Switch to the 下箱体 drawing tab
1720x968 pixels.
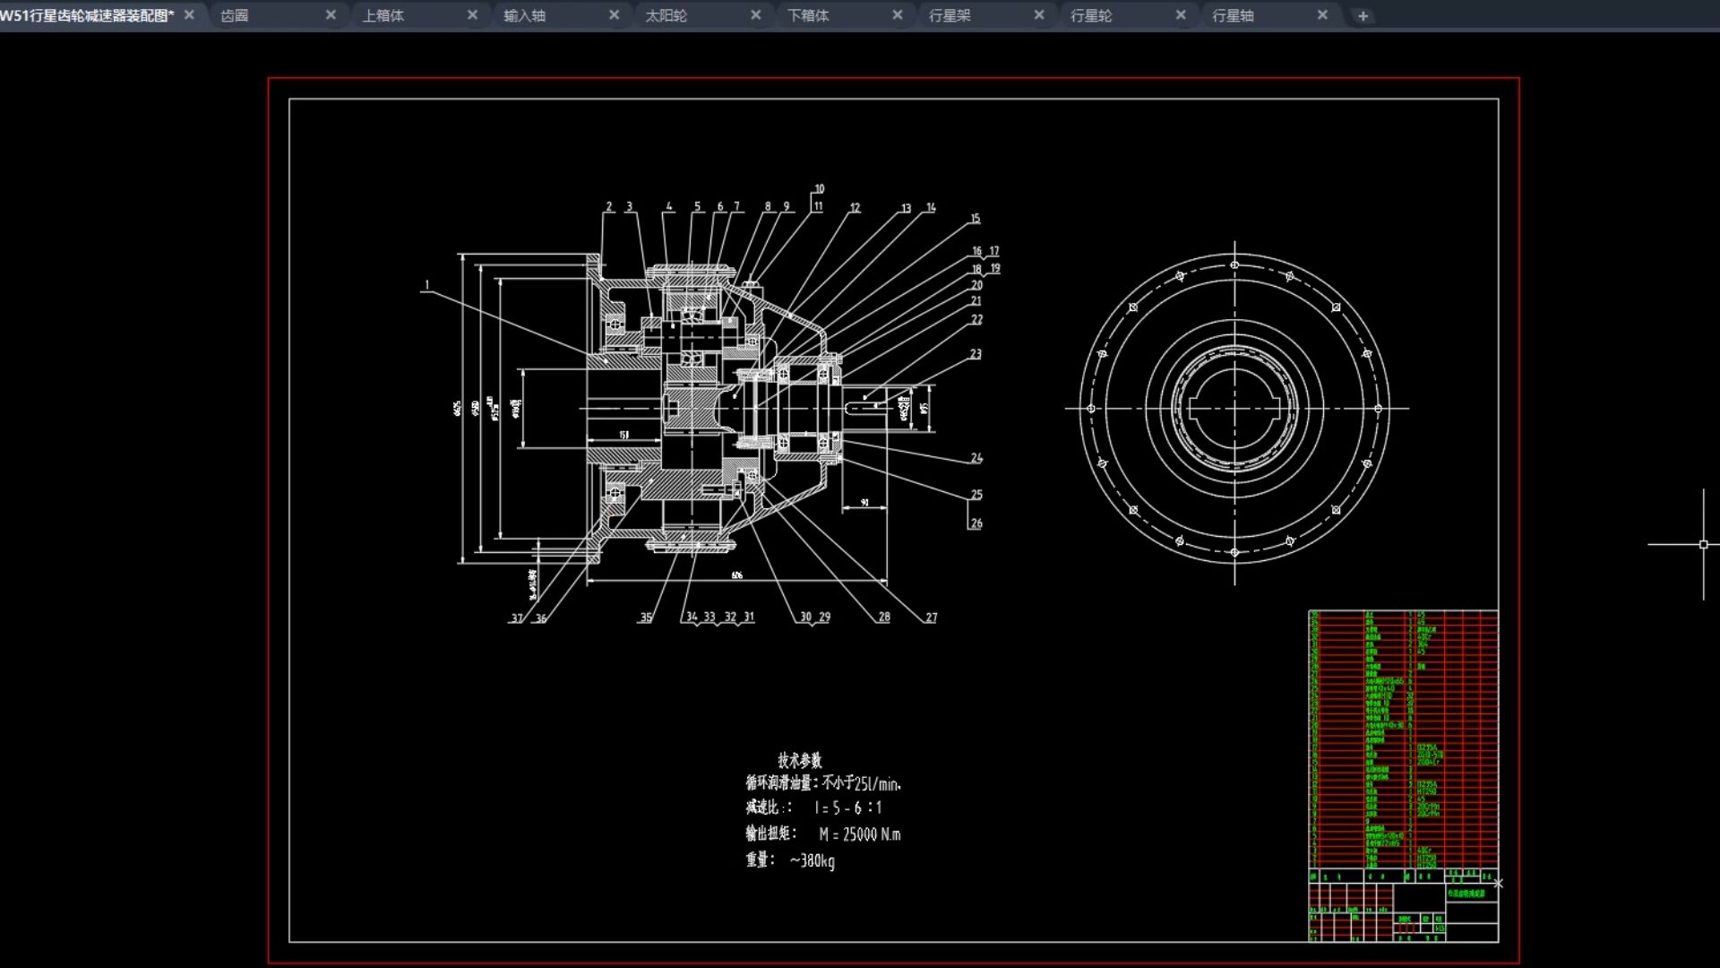(x=808, y=15)
